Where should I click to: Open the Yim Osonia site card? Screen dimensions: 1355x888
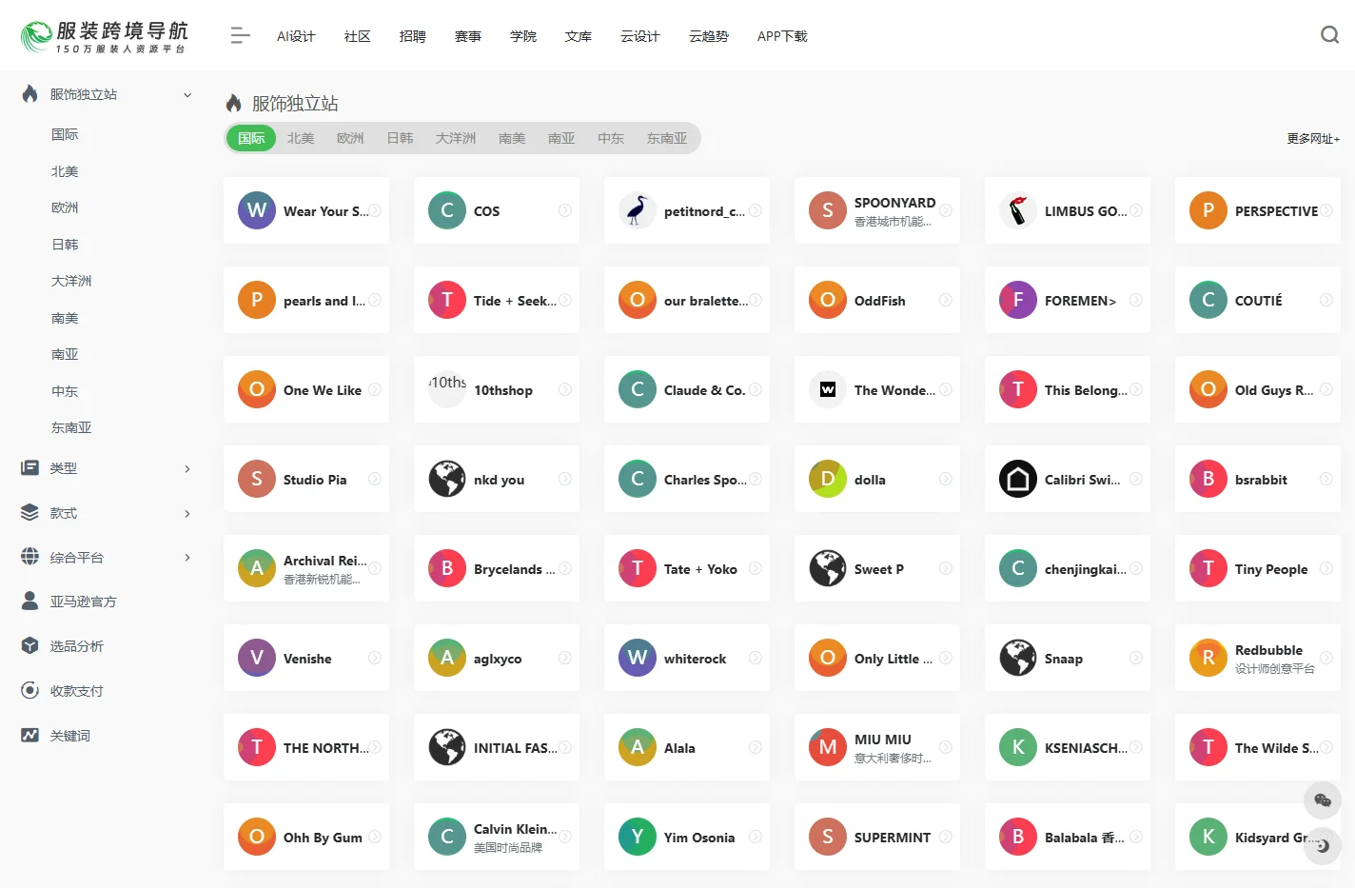(687, 837)
